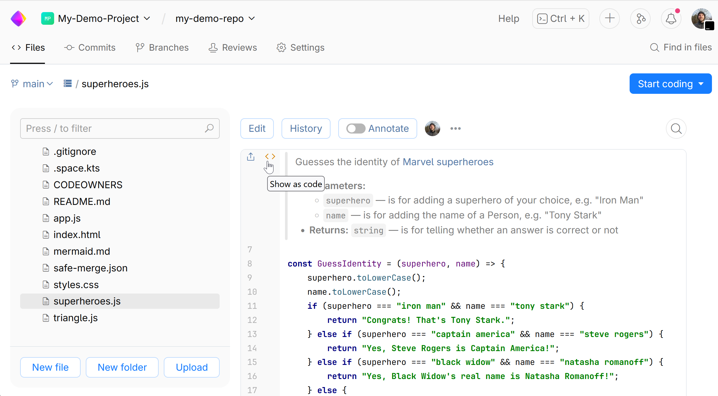Viewport: 718px width, 396px height.
Task: Open superheroes.js in Edit mode
Action: point(257,128)
